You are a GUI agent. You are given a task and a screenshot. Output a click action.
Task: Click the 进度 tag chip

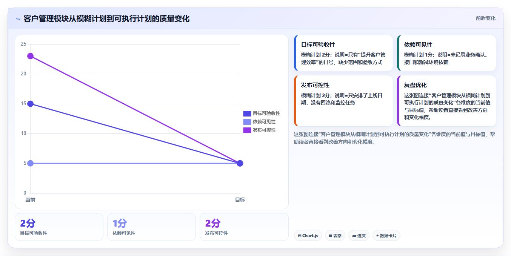(359, 236)
